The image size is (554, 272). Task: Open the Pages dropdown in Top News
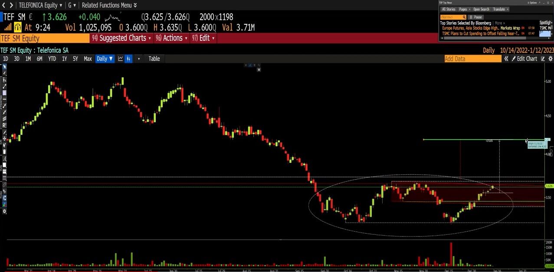(x=464, y=9)
